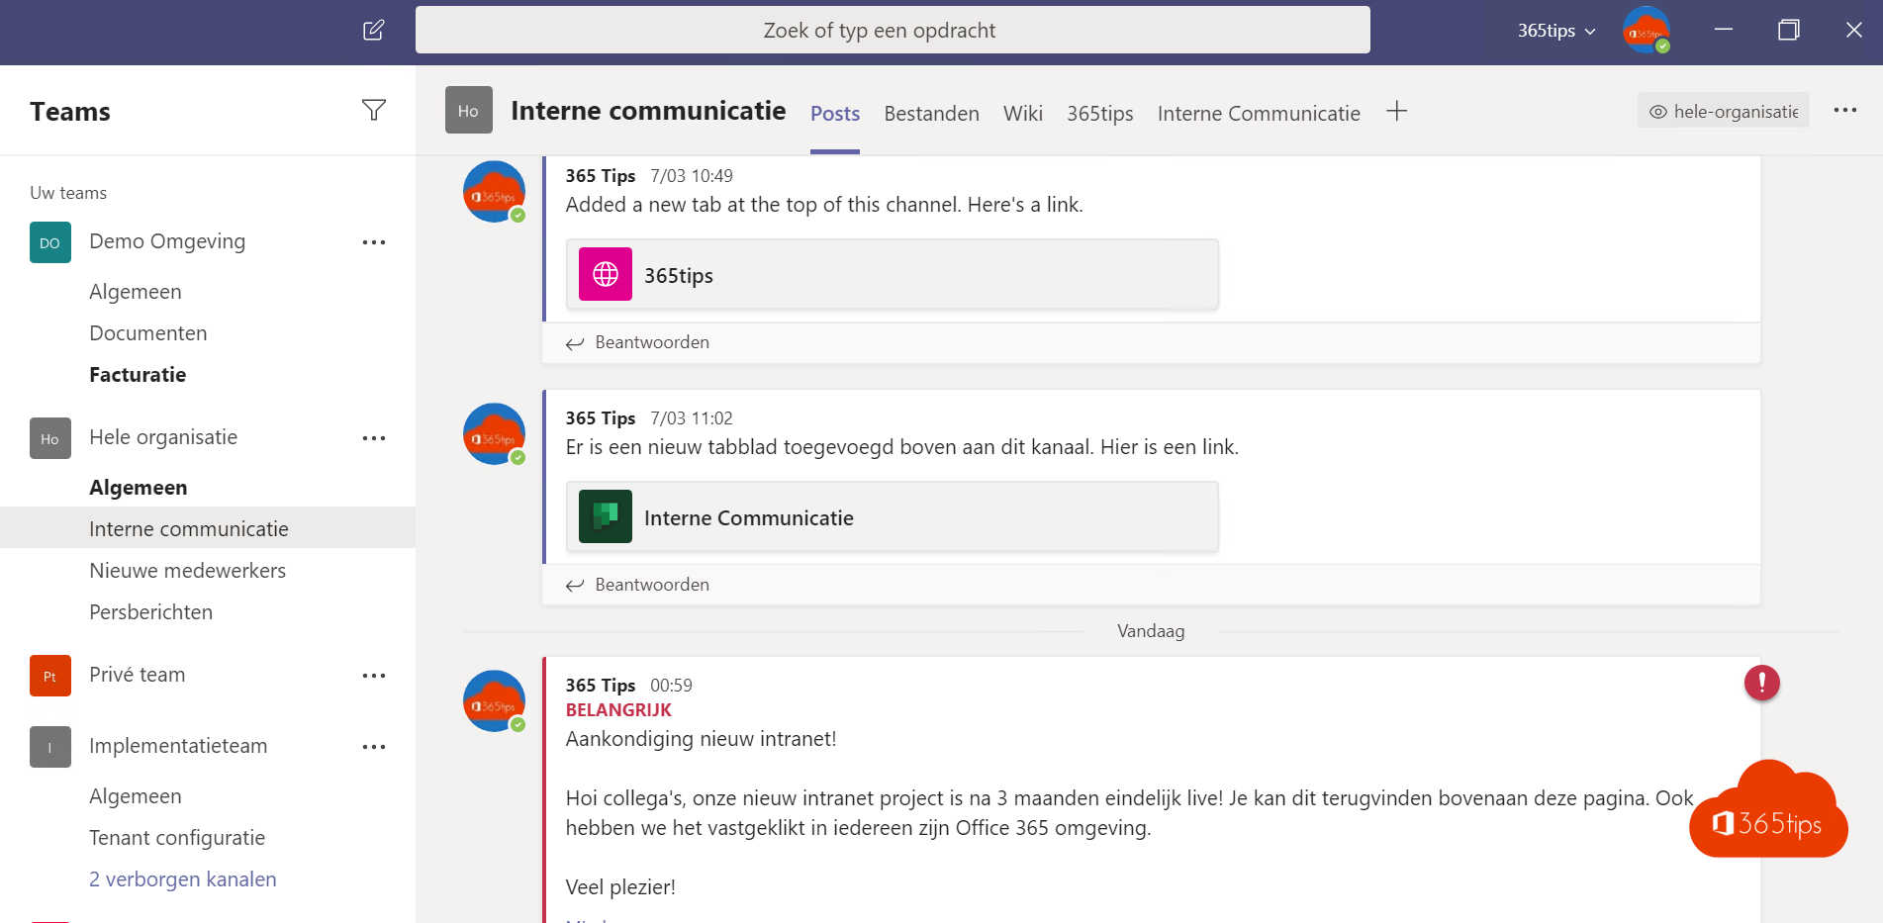
Task: Reply to the 11:02 post with Beantwoorden
Action: (x=638, y=585)
